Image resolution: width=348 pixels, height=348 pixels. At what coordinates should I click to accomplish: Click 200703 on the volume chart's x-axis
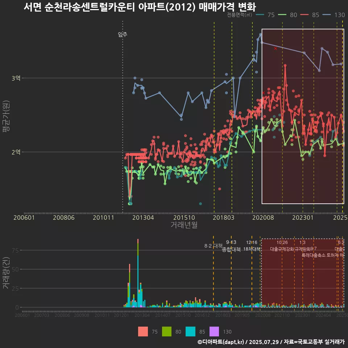coord(41,315)
